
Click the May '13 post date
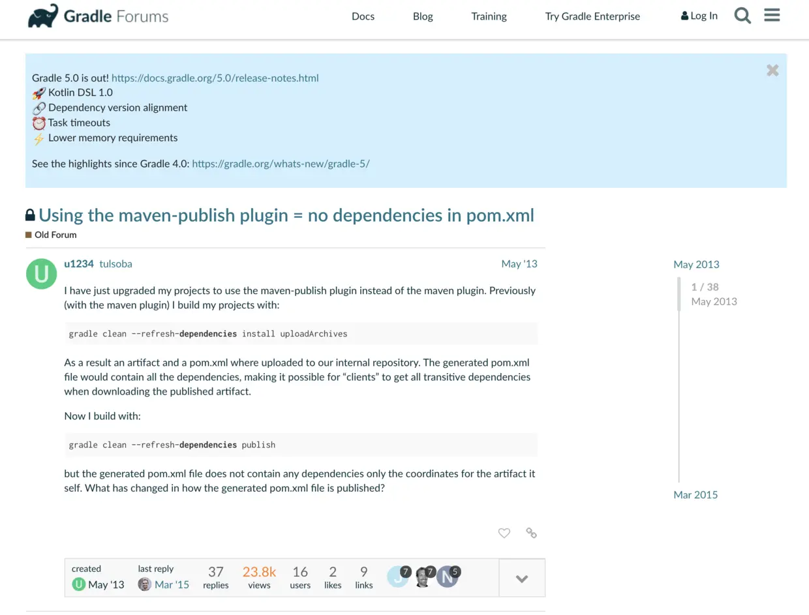click(x=519, y=264)
